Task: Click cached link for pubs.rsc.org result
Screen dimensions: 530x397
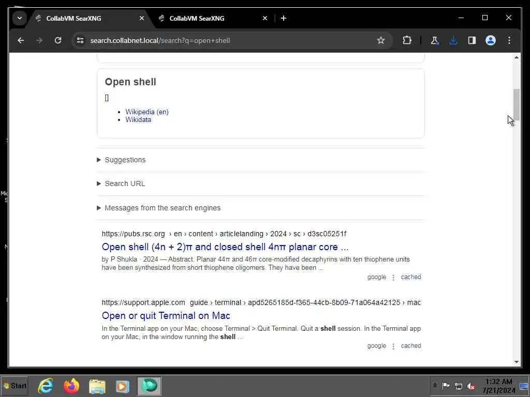Action: [411, 277]
